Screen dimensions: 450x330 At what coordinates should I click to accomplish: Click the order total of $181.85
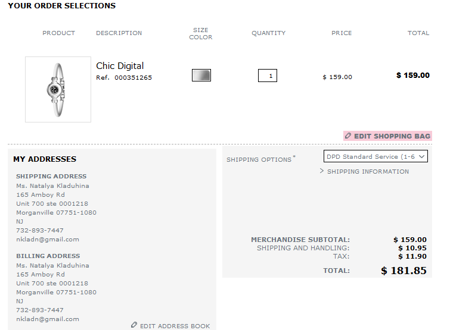(x=404, y=271)
